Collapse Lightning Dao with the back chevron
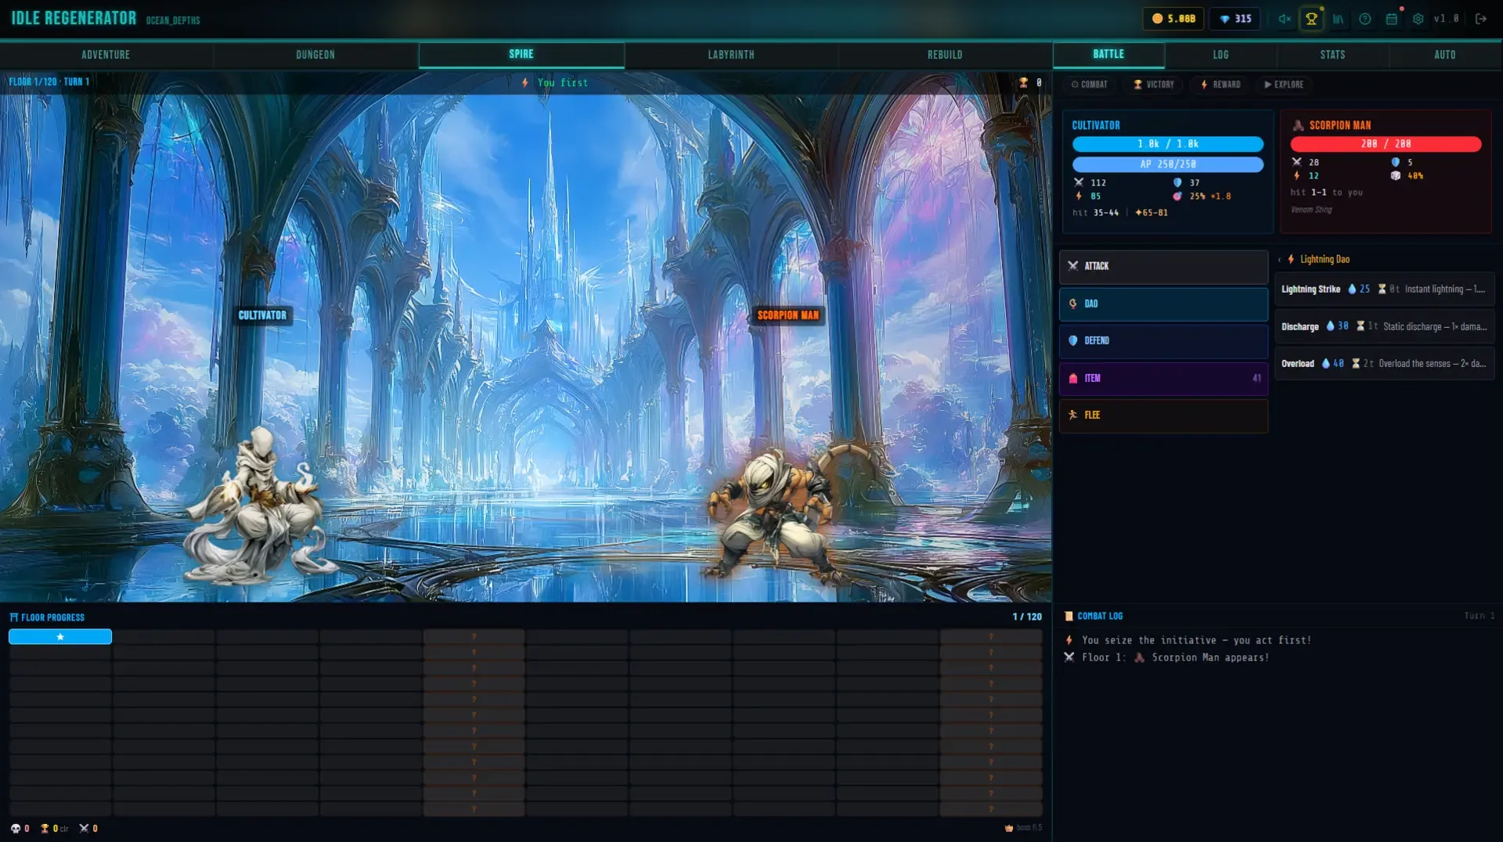 1280,260
